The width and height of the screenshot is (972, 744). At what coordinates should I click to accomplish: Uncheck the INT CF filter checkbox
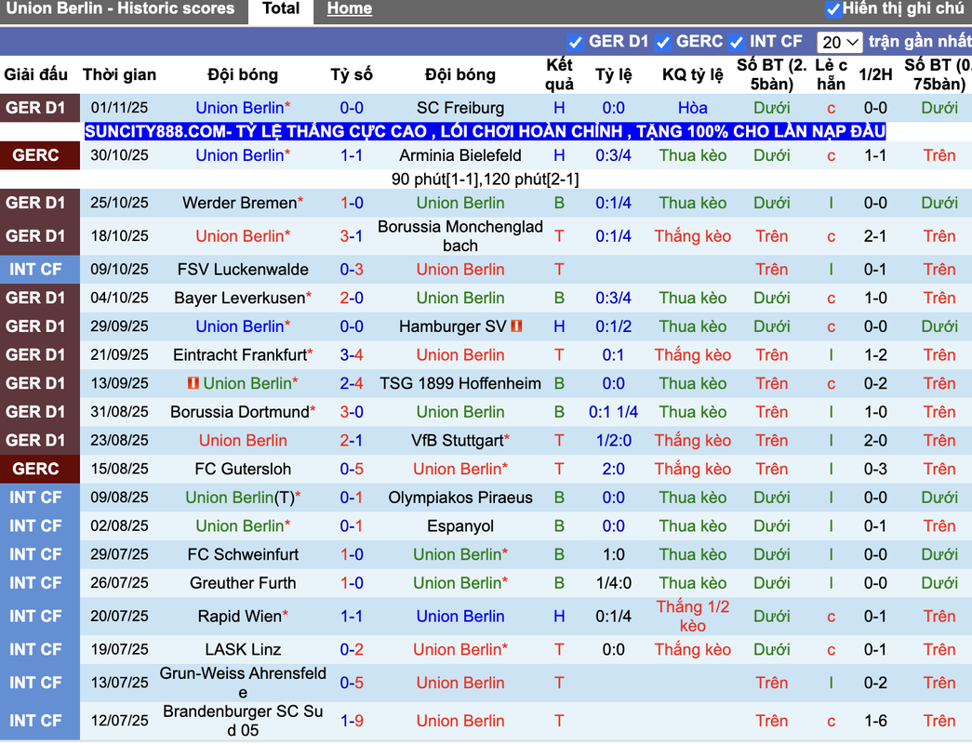737,42
